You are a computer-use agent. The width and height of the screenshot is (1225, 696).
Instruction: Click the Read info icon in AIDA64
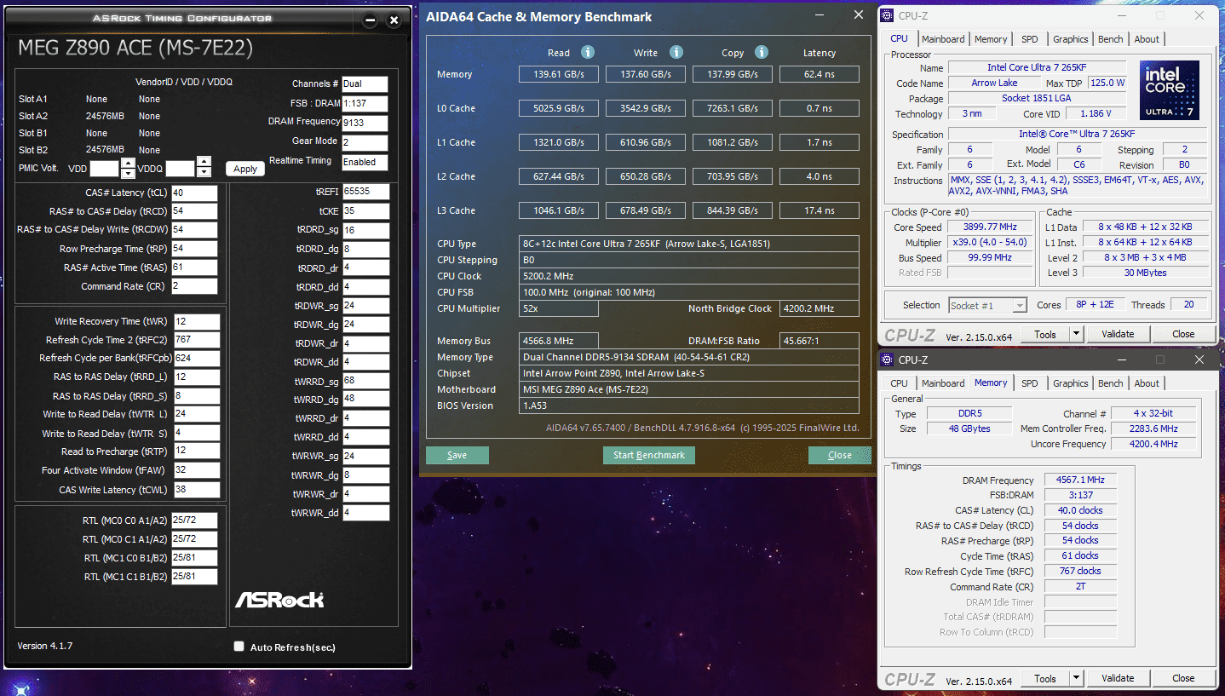(587, 52)
